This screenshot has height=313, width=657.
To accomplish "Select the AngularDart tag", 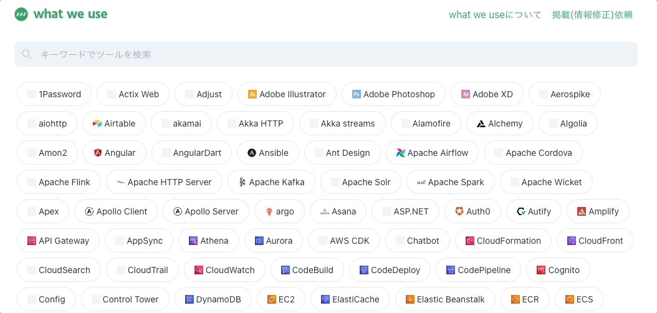I will (x=191, y=153).
